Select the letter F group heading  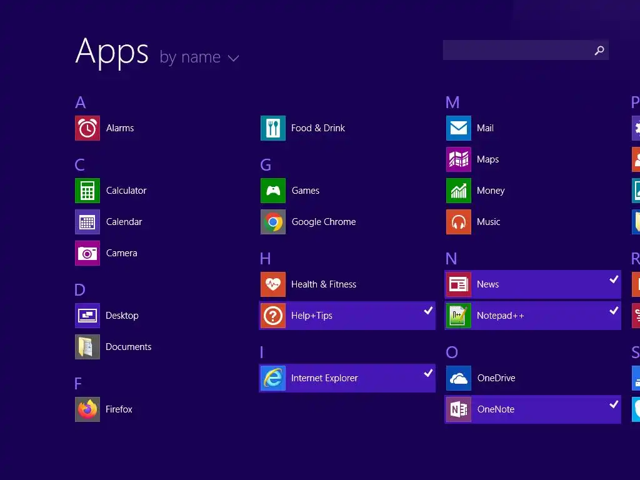pyautogui.click(x=78, y=384)
